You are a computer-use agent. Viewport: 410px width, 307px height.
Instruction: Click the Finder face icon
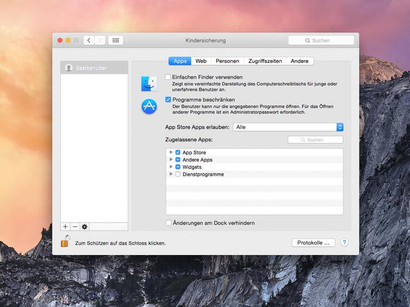149,84
